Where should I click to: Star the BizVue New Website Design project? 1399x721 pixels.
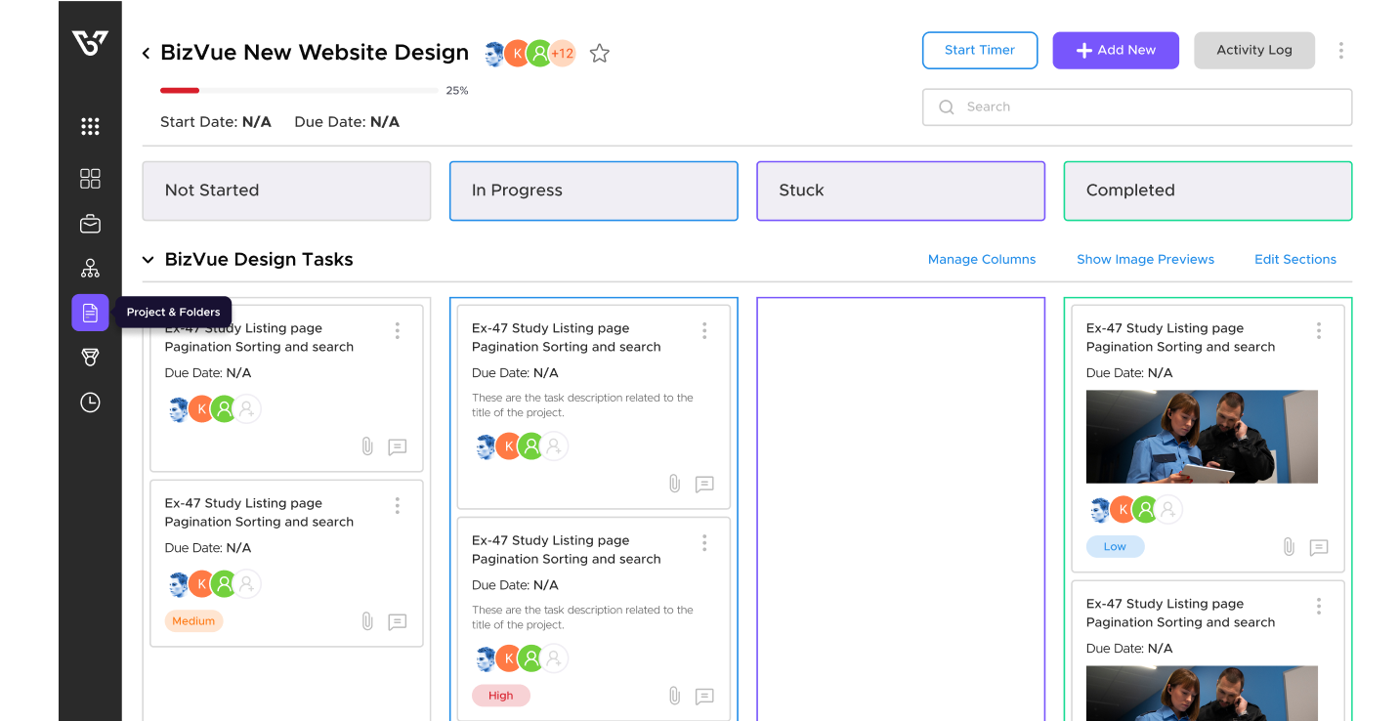click(599, 54)
